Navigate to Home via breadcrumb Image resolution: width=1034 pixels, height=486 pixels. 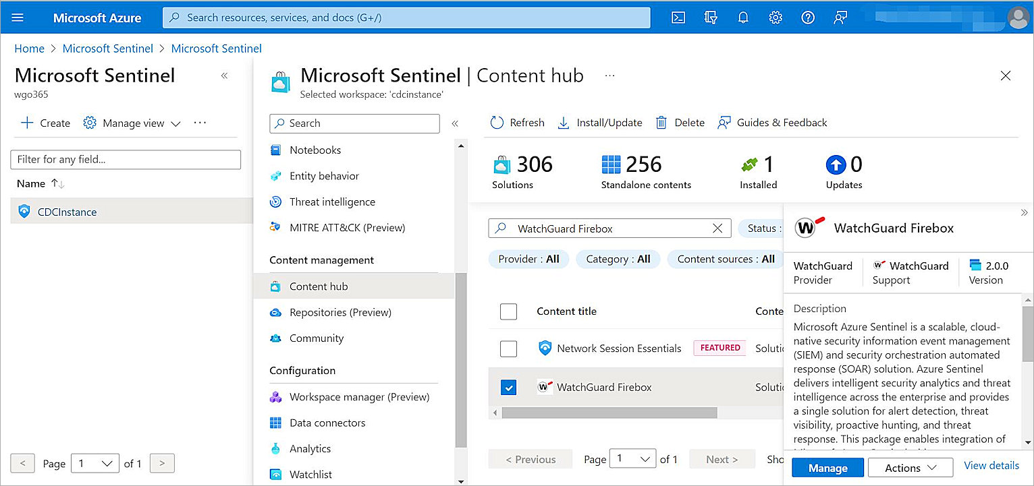[x=29, y=48]
